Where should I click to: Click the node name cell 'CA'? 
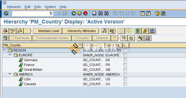pyautogui.click(x=108, y=84)
